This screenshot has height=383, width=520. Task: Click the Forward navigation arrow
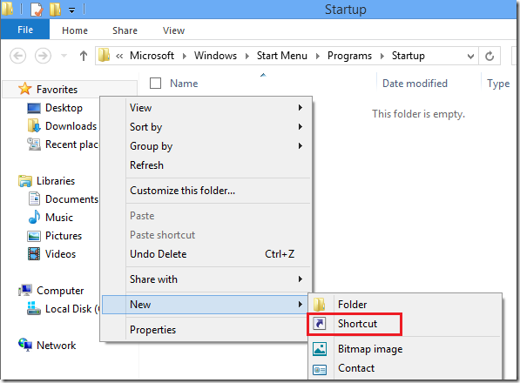[x=43, y=56]
